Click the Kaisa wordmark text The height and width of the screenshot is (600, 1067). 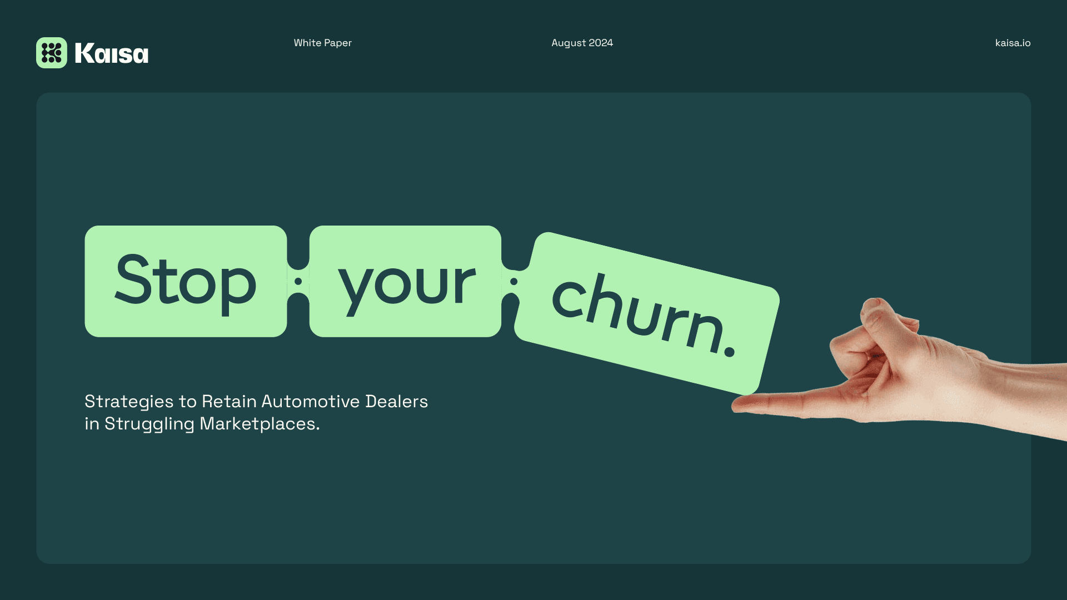112,53
